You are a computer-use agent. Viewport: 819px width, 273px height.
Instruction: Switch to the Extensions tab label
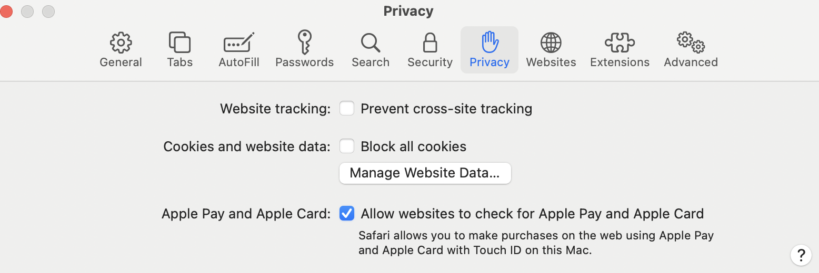(620, 62)
